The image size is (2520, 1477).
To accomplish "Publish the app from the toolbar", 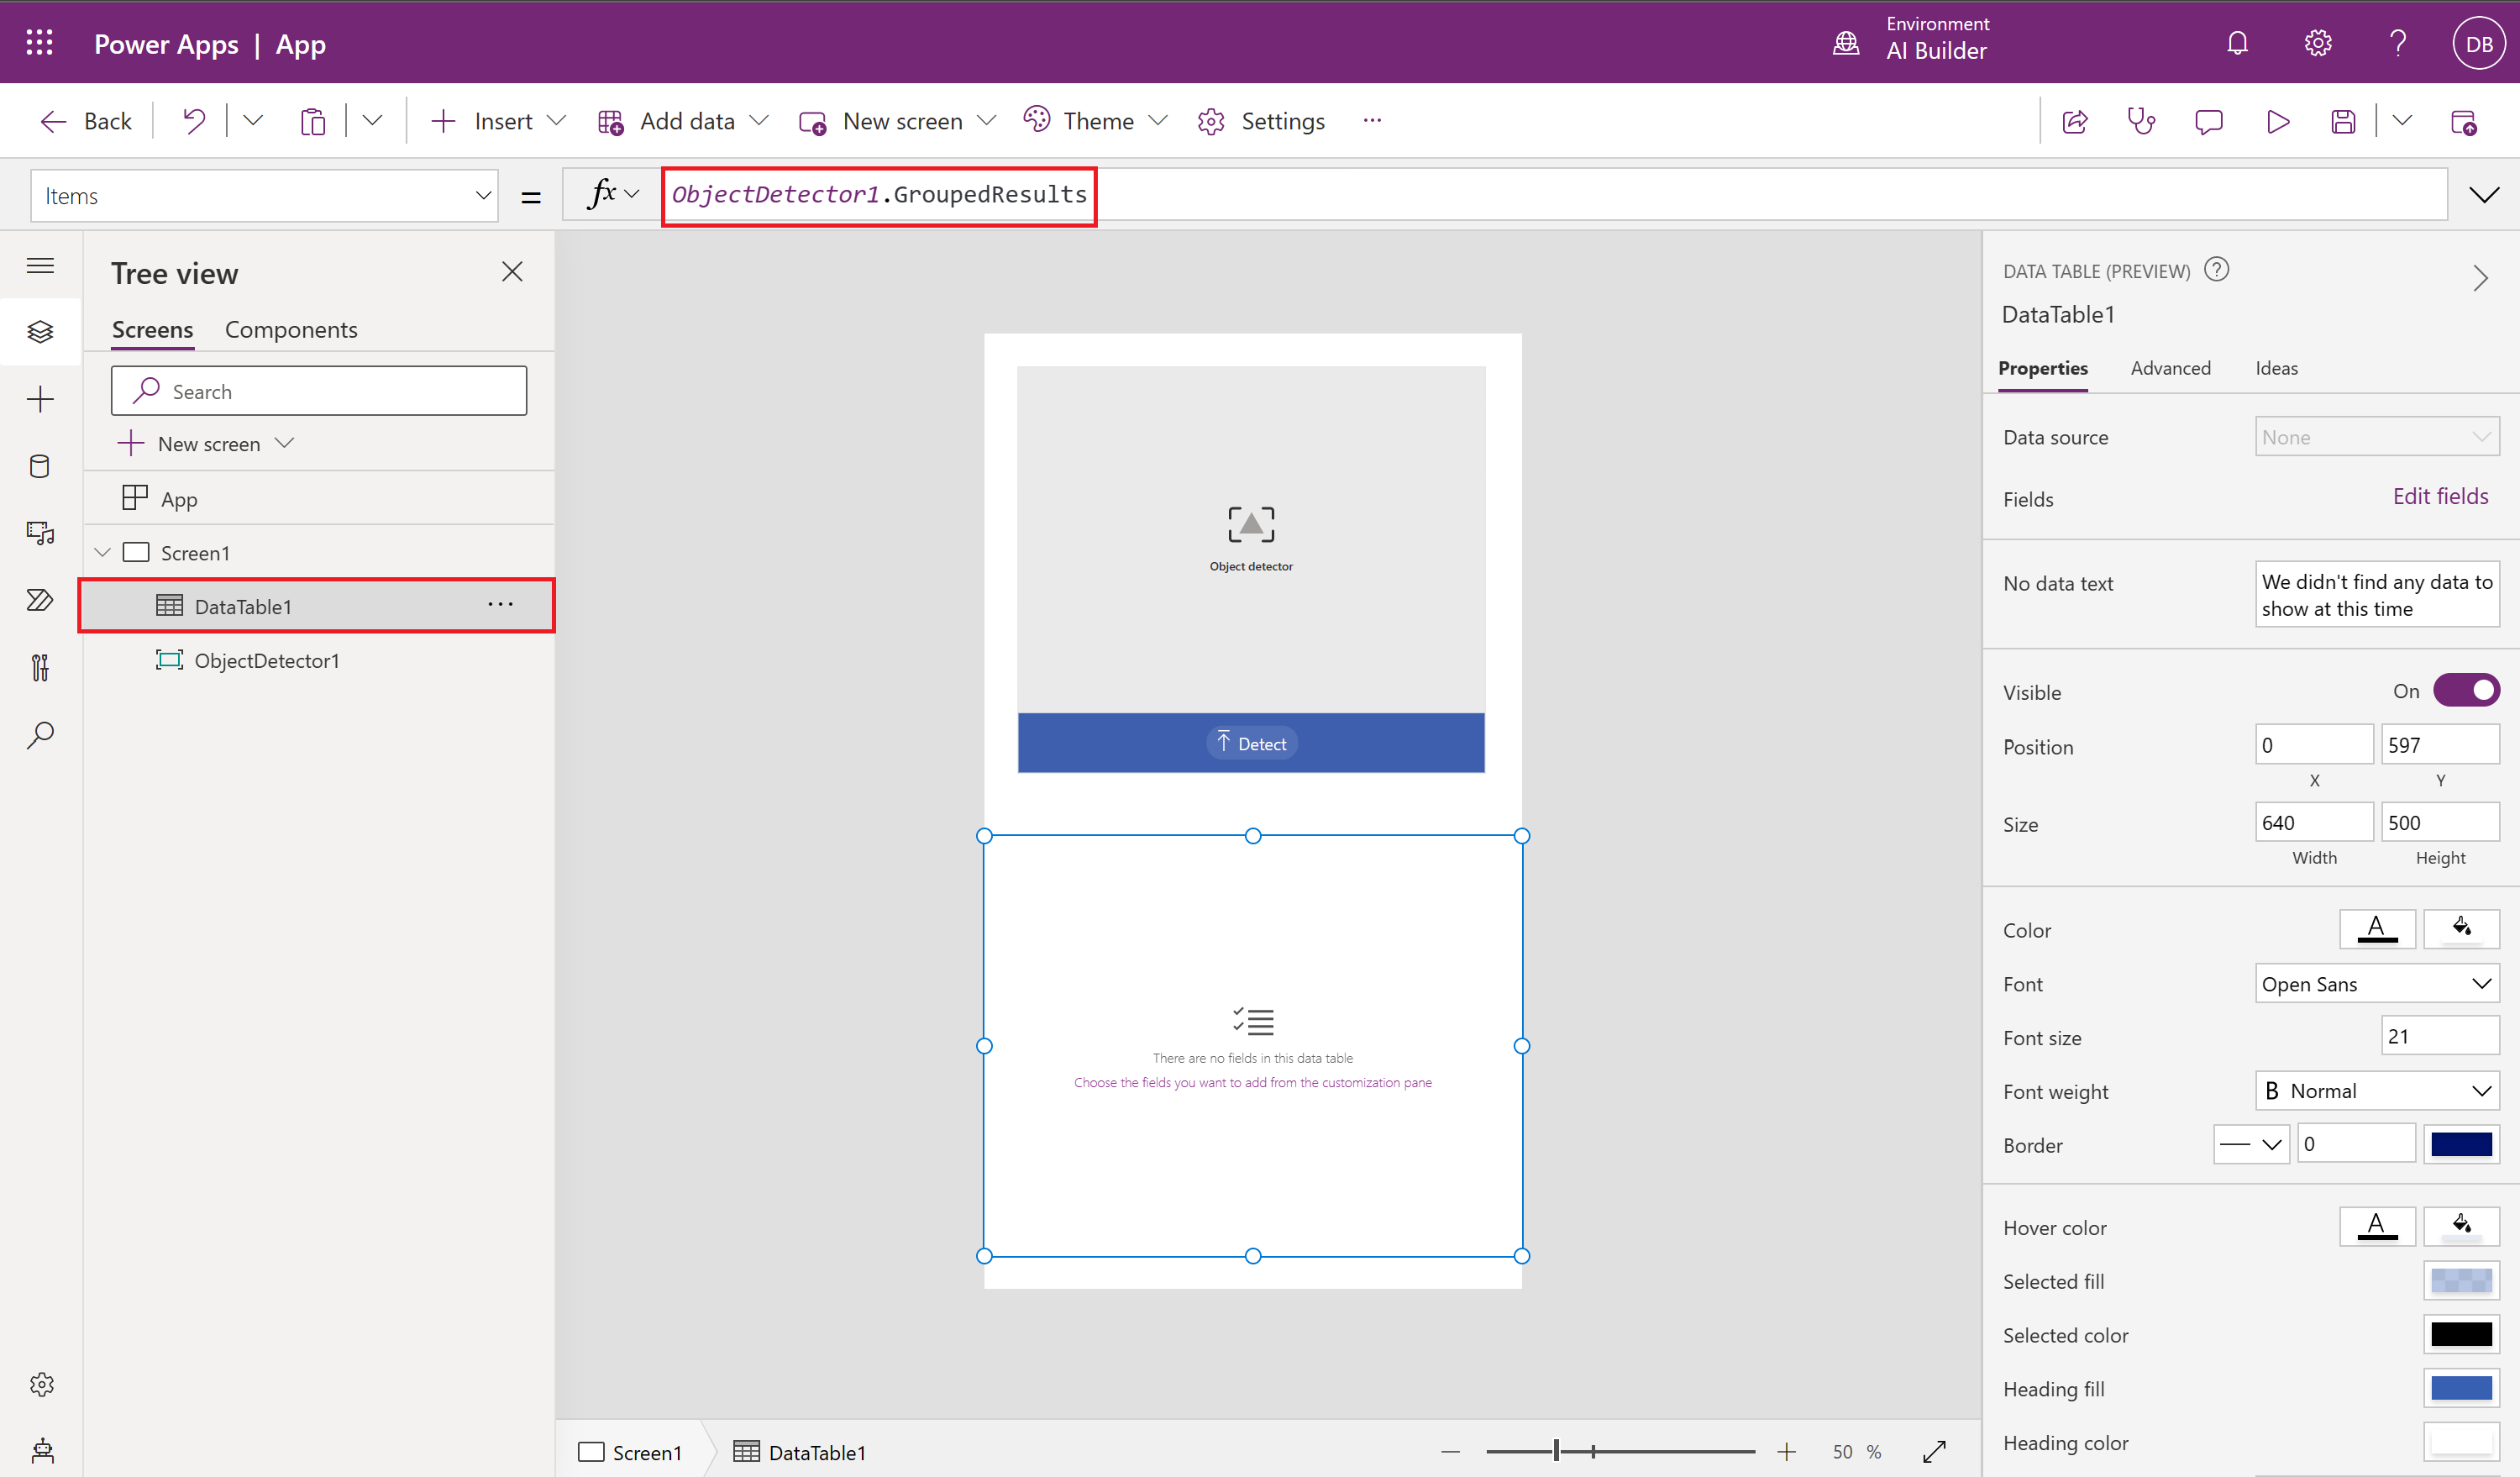I will 2465,120.
